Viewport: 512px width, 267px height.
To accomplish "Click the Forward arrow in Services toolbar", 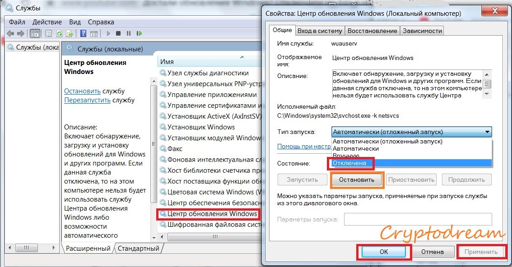I will click(x=21, y=33).
